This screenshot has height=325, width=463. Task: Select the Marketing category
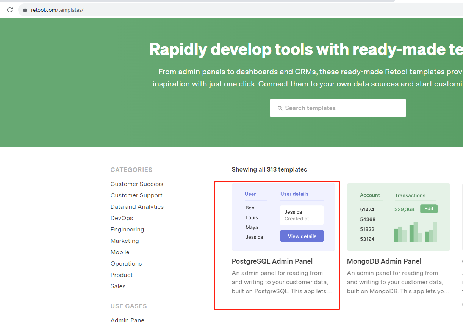point(125,241)
